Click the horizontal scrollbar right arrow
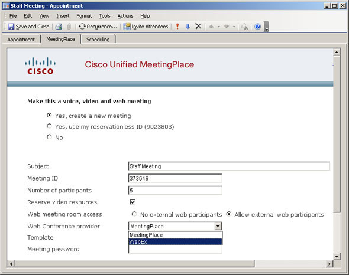The height and width of the screenshot is (275, 349). click(x=329, y=264)
